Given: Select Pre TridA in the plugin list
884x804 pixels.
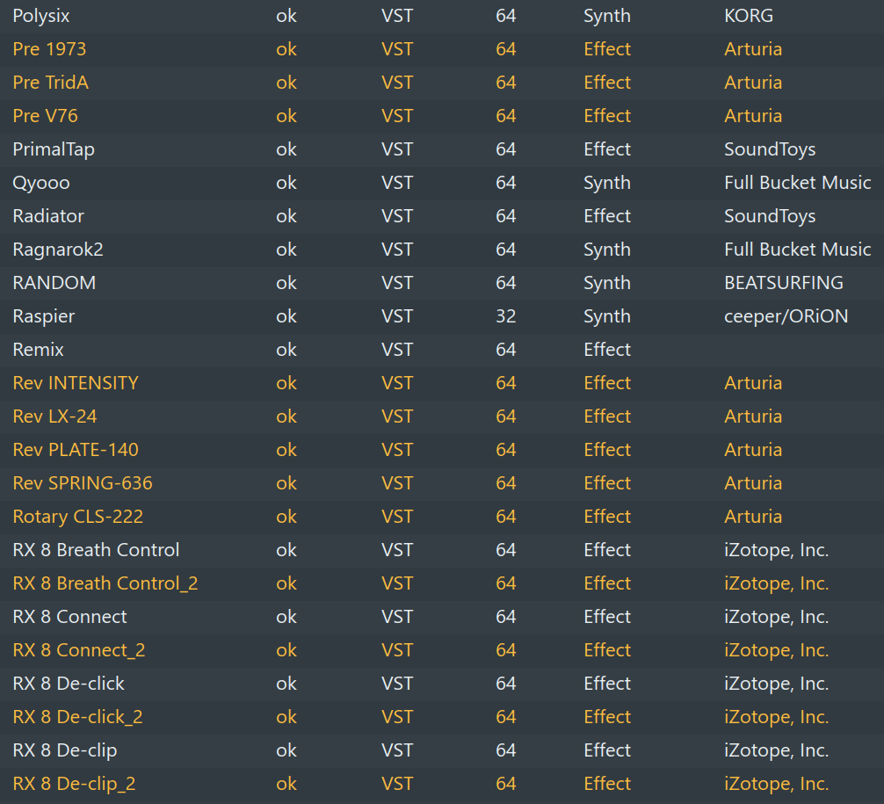Looking at the screenshot, I should tap(50, 83).
